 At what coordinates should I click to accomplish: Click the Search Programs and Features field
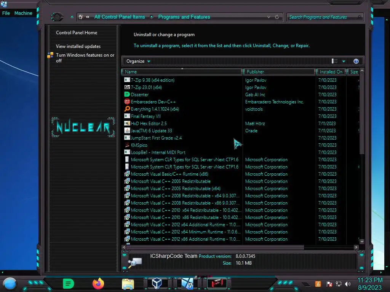325,17
